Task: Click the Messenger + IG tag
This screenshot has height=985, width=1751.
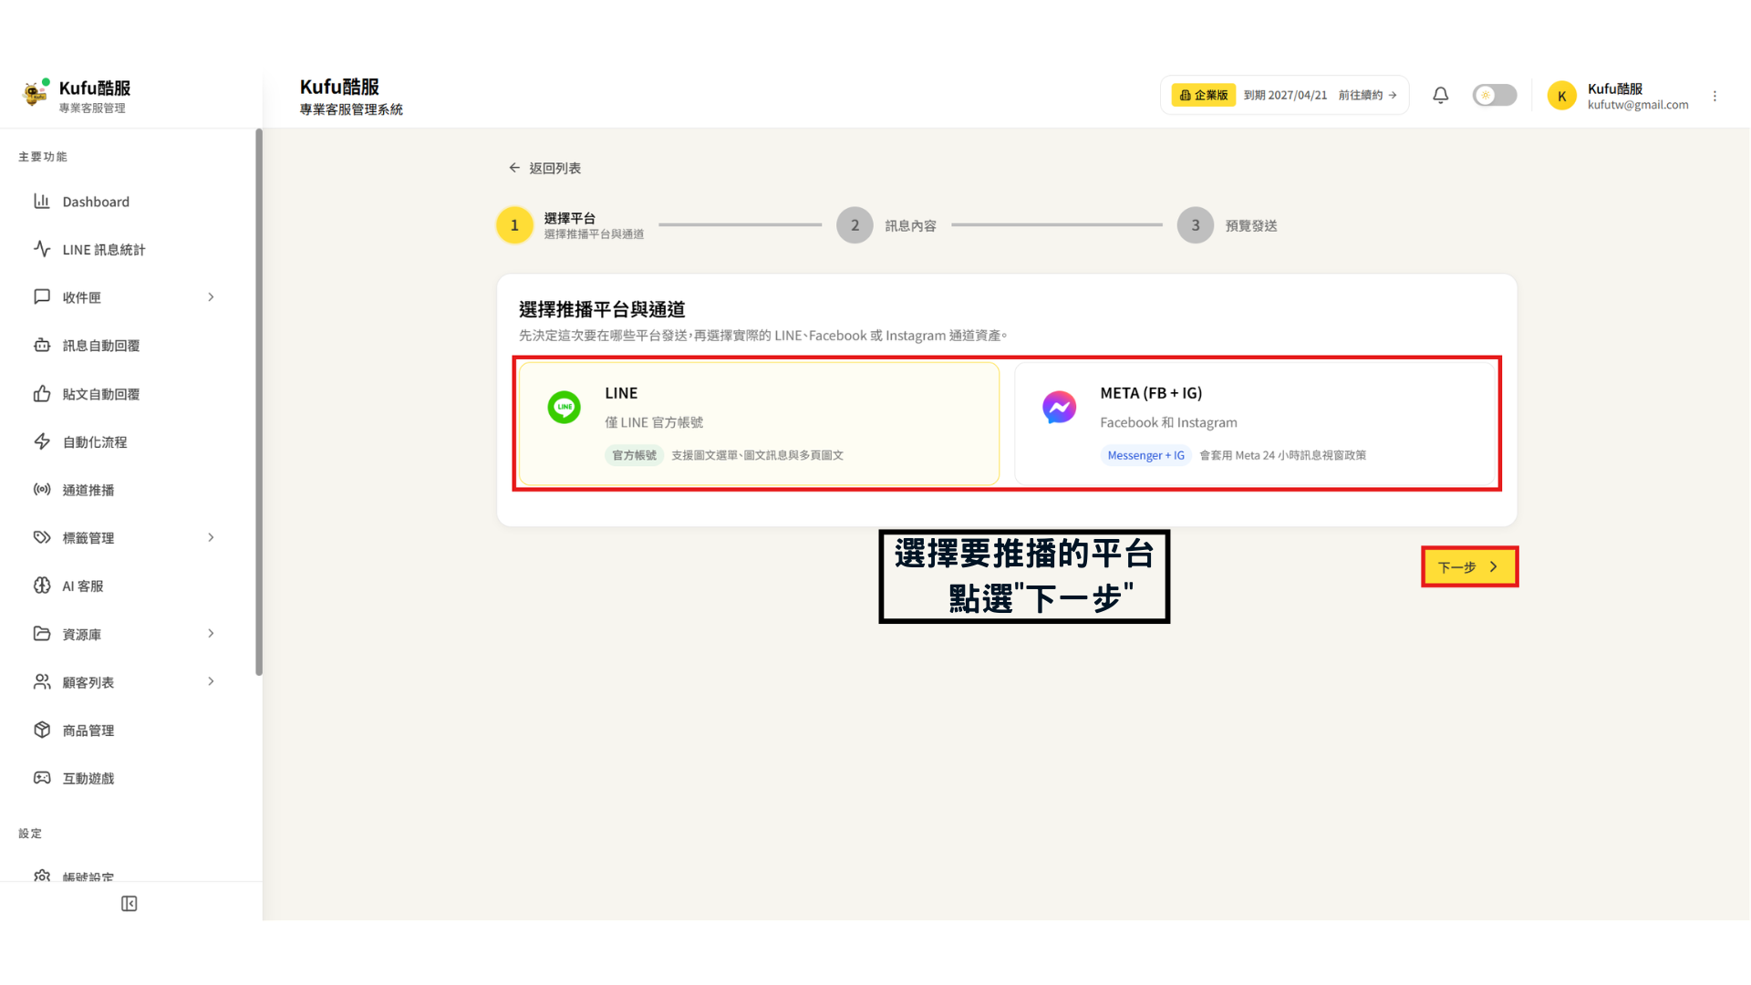Action: pos(1145,455)
